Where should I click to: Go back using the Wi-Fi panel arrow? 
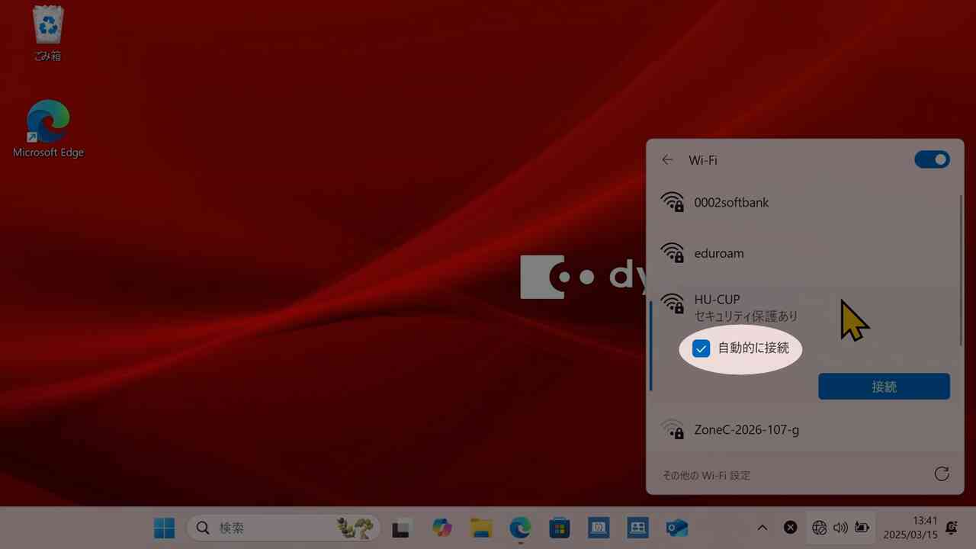coord(668,160)
